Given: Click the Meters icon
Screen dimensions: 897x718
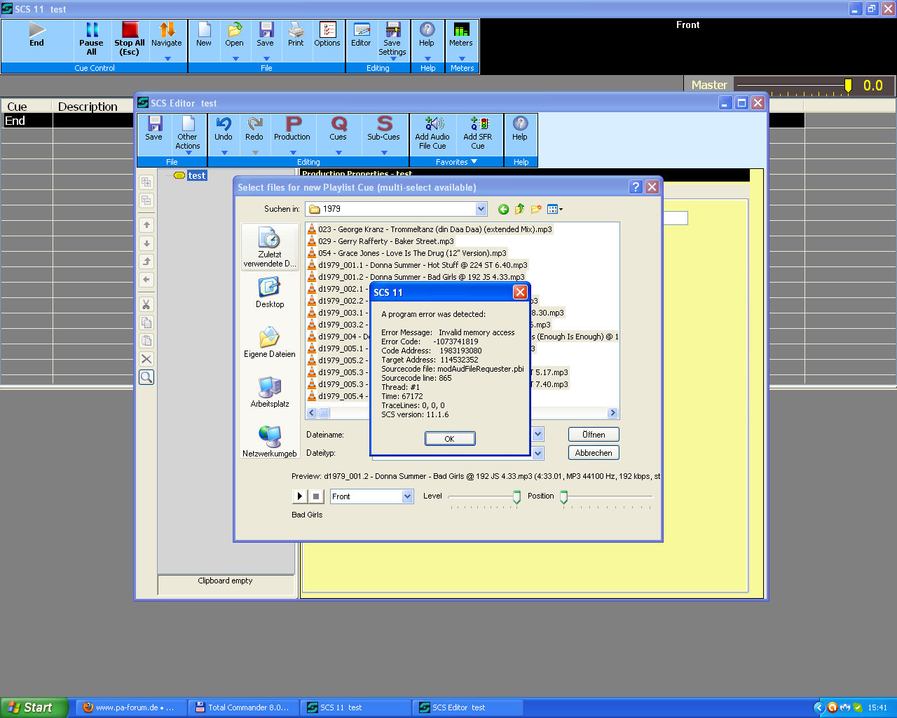Looking at the screenshot, I should [x=461, y=30].
